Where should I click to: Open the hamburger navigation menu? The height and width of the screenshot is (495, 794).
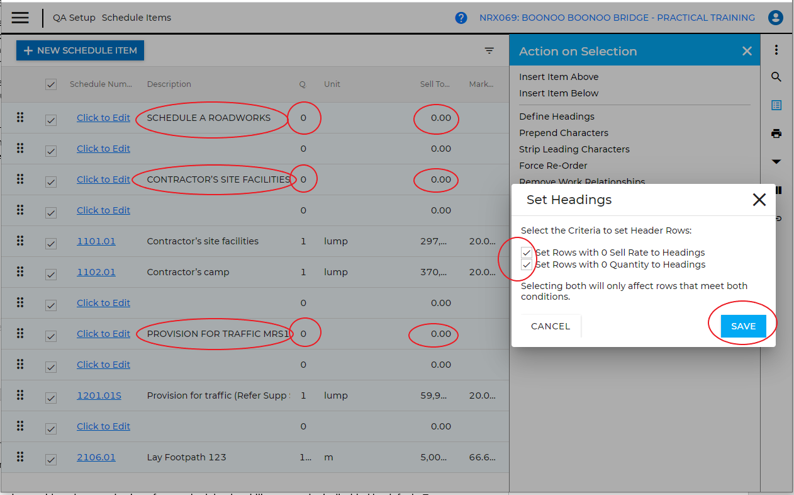pyautogui.click(x=20, y=17)
